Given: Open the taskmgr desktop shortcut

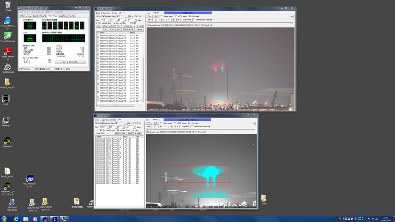Looking at the screenshot, I should coord(6,120).
